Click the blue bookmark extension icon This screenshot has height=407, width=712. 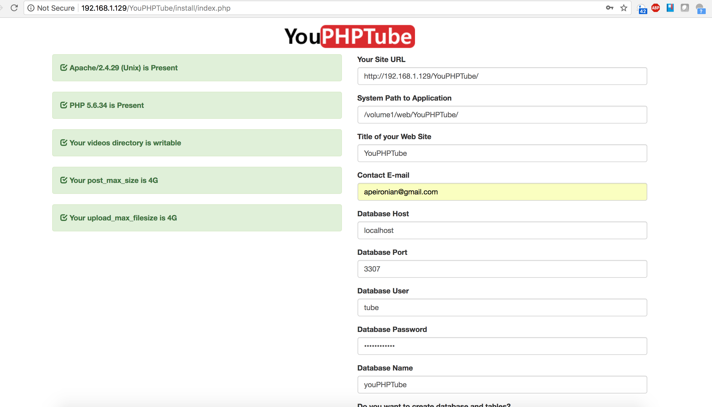point(670,8)
